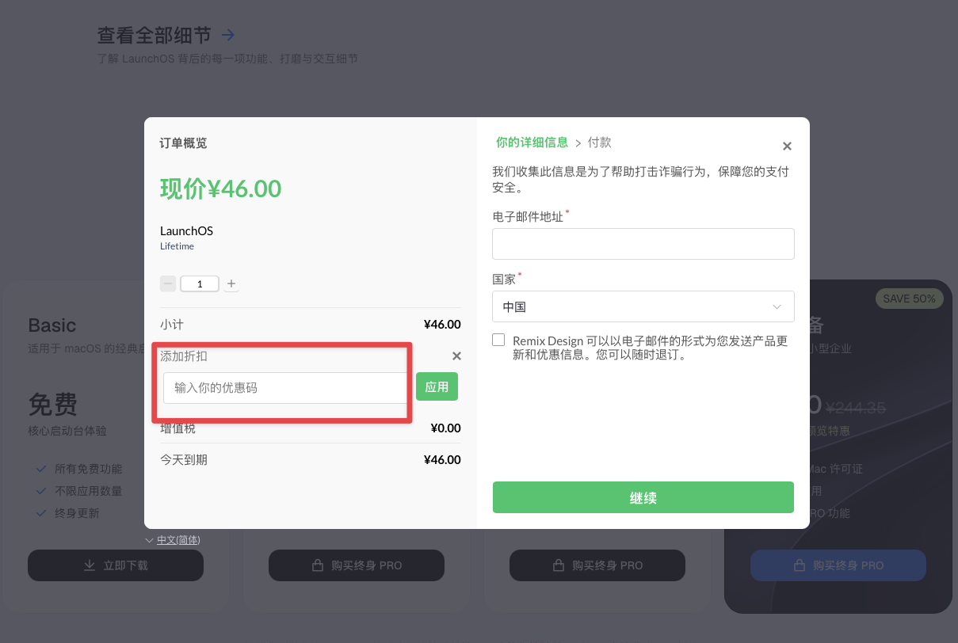This screenshot has height=643, width=958.
Task: Select the 付款 breadcrumb step
Action: pos(600,143)
